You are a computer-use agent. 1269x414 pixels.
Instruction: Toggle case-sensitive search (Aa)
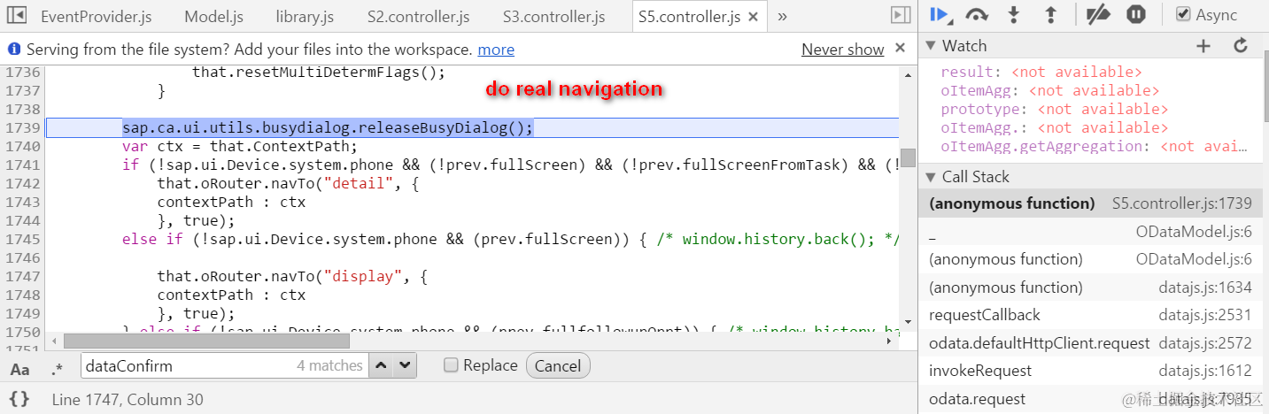19,368
